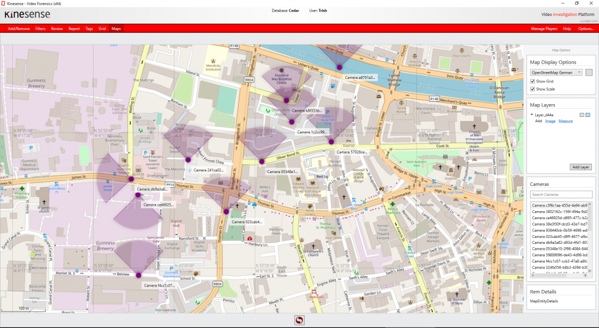Select the camera f4cc1c07 marker dot near Belview
Screen dimensions: 599x328
[x=138, y=275]
